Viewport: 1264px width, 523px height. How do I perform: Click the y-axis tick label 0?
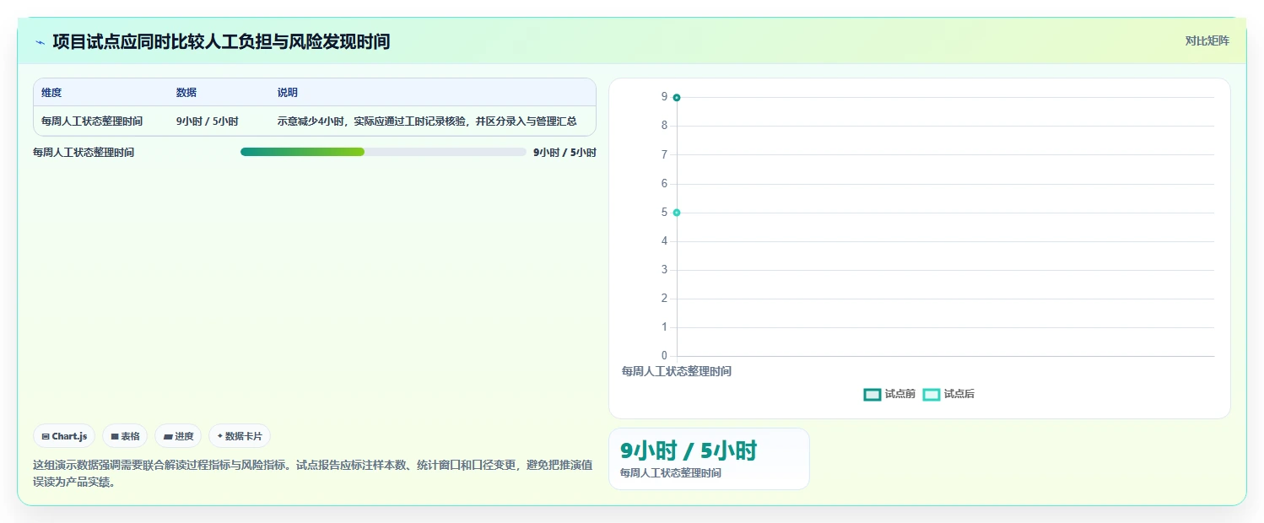tap(664, 356)
